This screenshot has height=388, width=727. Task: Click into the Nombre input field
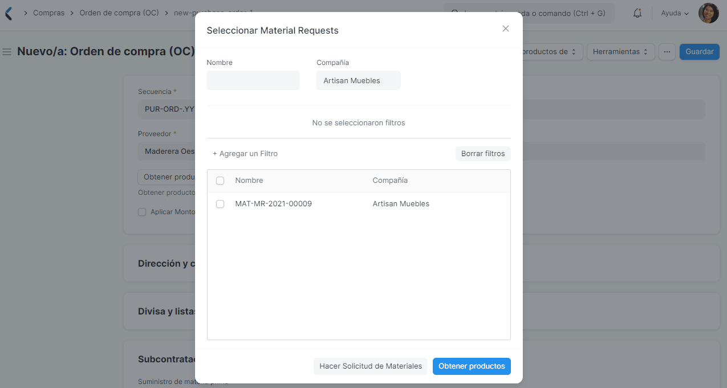(x=253, y=80)
